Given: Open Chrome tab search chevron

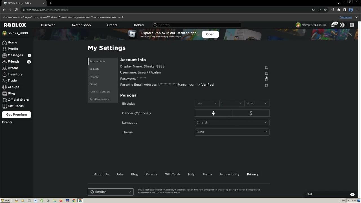Looking at the screenshot, I should 338,3.
